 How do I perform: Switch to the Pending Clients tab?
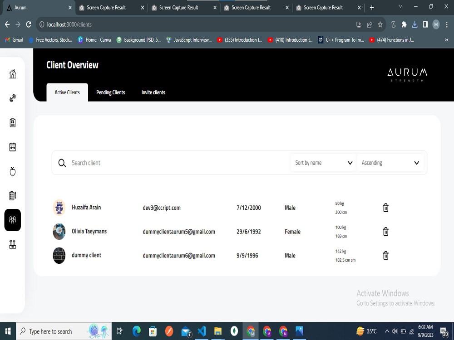(x=110, y=92)
